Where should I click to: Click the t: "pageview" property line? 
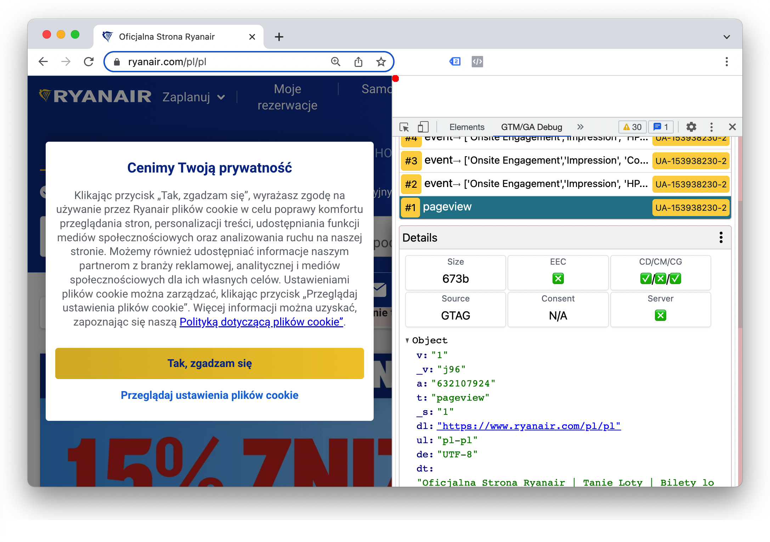pyautogui.click(x=453, y=397)
